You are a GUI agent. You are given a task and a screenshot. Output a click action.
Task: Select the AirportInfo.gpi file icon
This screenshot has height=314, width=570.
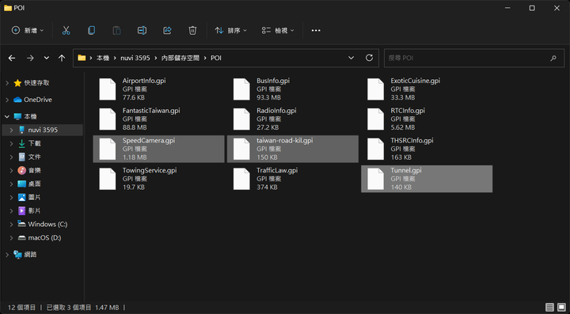pyautogui.click(x=108, y=89)
